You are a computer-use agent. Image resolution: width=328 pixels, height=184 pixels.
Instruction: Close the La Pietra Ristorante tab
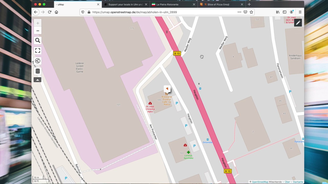(194, 4)
